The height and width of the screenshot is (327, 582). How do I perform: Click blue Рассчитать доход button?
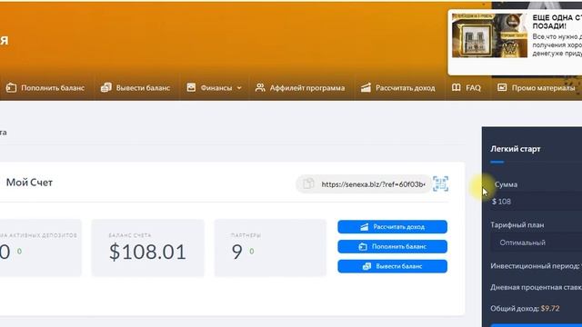point(392,227)
